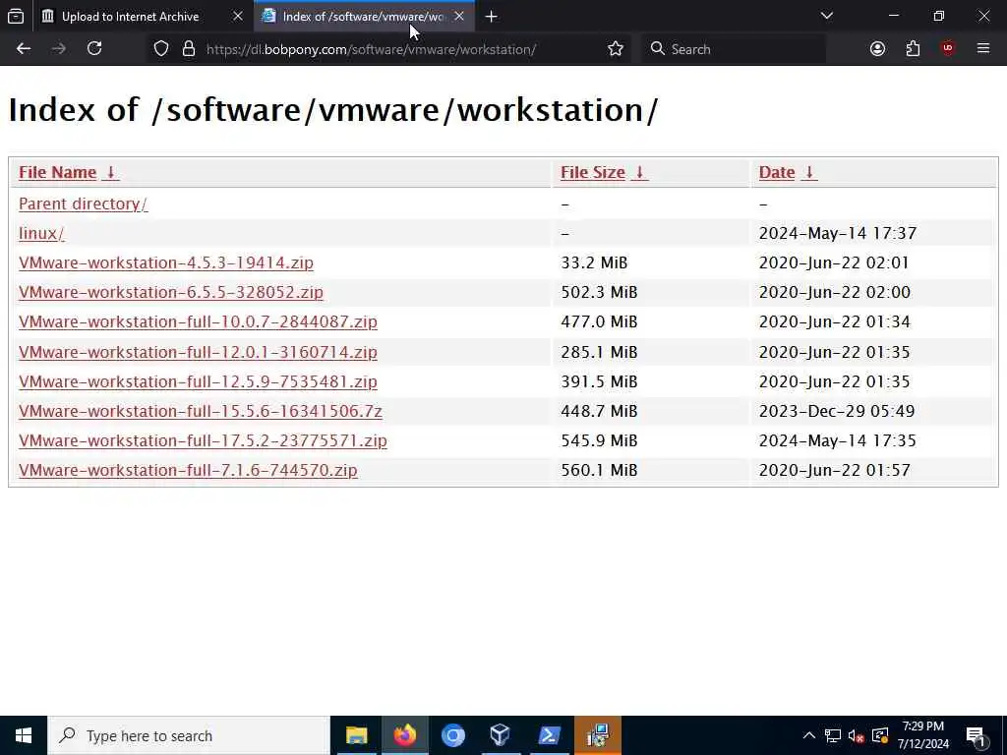Viewport: 1007px width, 755px height.
Task: Open the Parent directory link
Action: [83, 203]
